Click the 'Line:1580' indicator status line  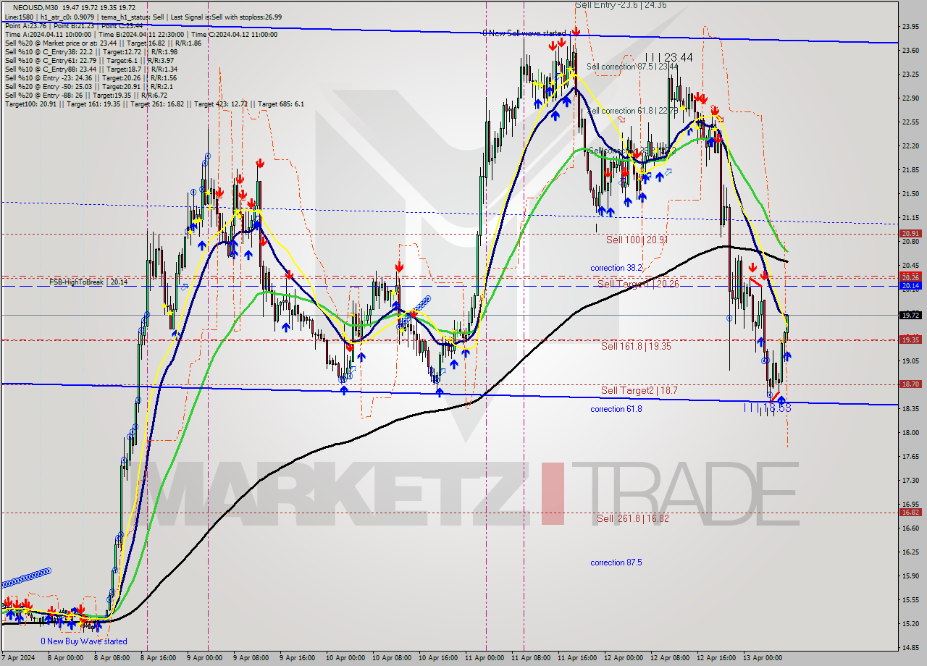pos(143,17)
